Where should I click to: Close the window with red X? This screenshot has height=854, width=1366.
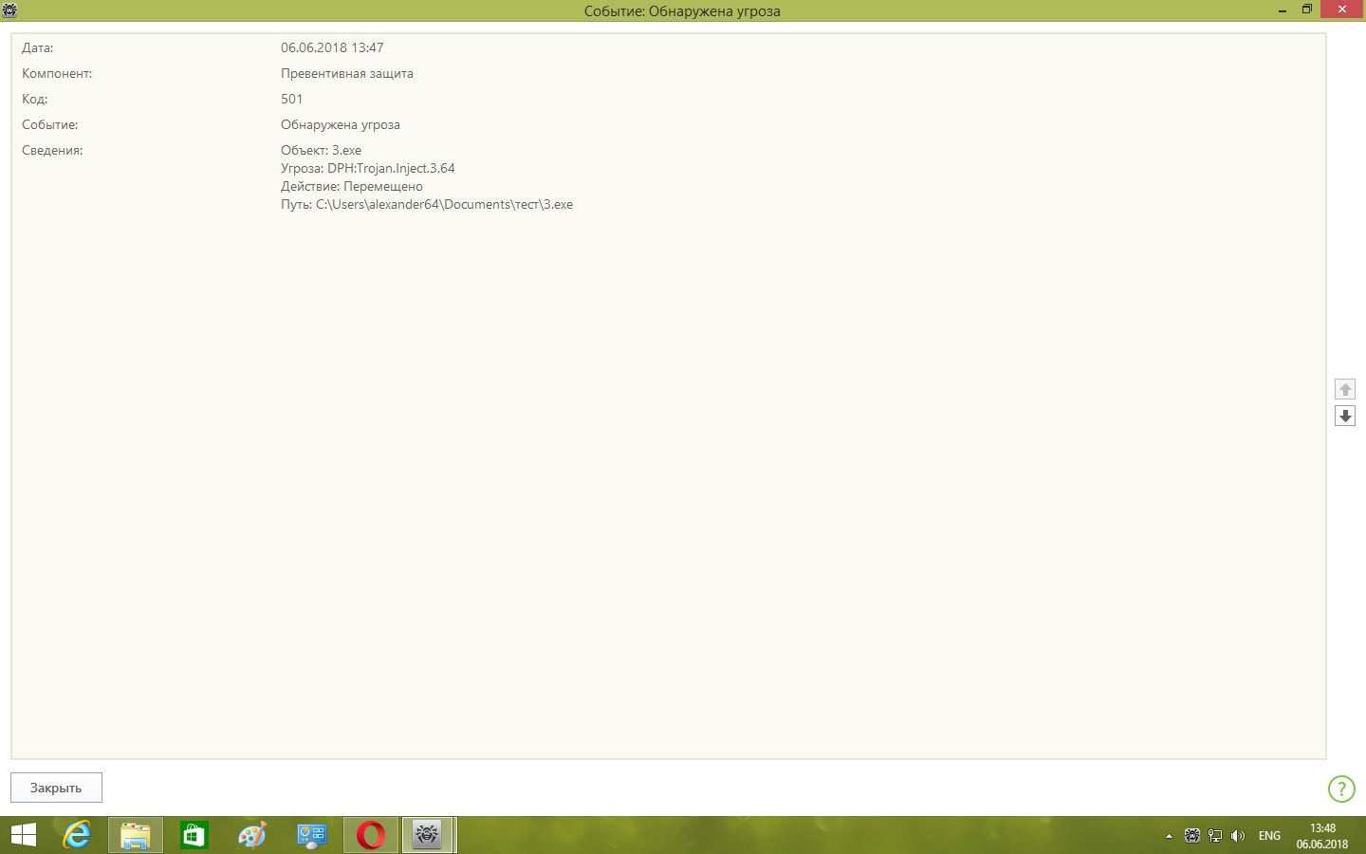1342,9
